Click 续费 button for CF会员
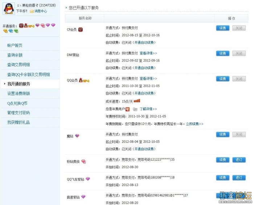This screenshot has width=254, height=205. 222,28
